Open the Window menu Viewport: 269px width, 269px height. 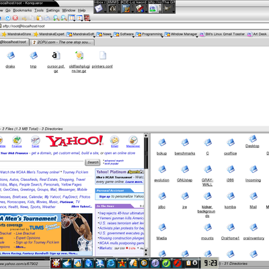(69, 10)
